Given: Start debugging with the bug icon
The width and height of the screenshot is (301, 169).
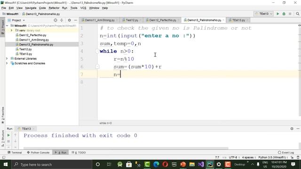Looking at the screenshot, I should pos(284,14).
